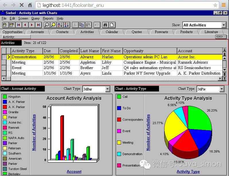
Task: Switch to the Accounts tab
Action: pyautogui.click(x=37, y=32)
